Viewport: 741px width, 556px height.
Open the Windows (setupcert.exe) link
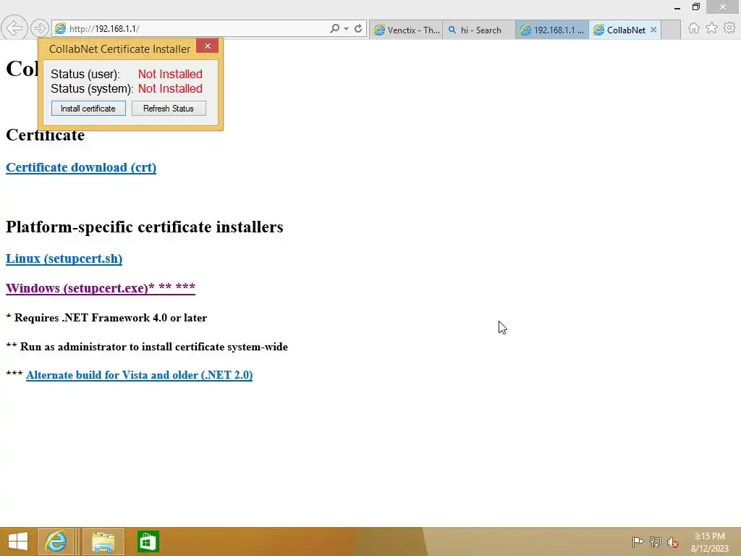tap(100, 288)
